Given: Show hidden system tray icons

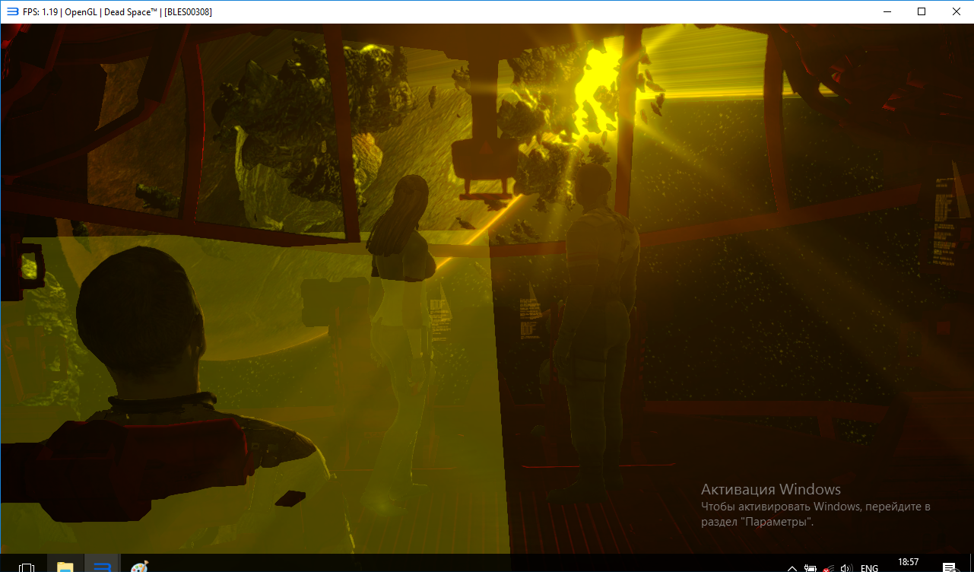Looking at the screenshot, I should coord(792,567).
